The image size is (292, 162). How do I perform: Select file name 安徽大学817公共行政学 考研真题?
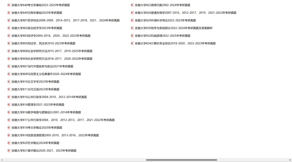click(x=63, y=120)
